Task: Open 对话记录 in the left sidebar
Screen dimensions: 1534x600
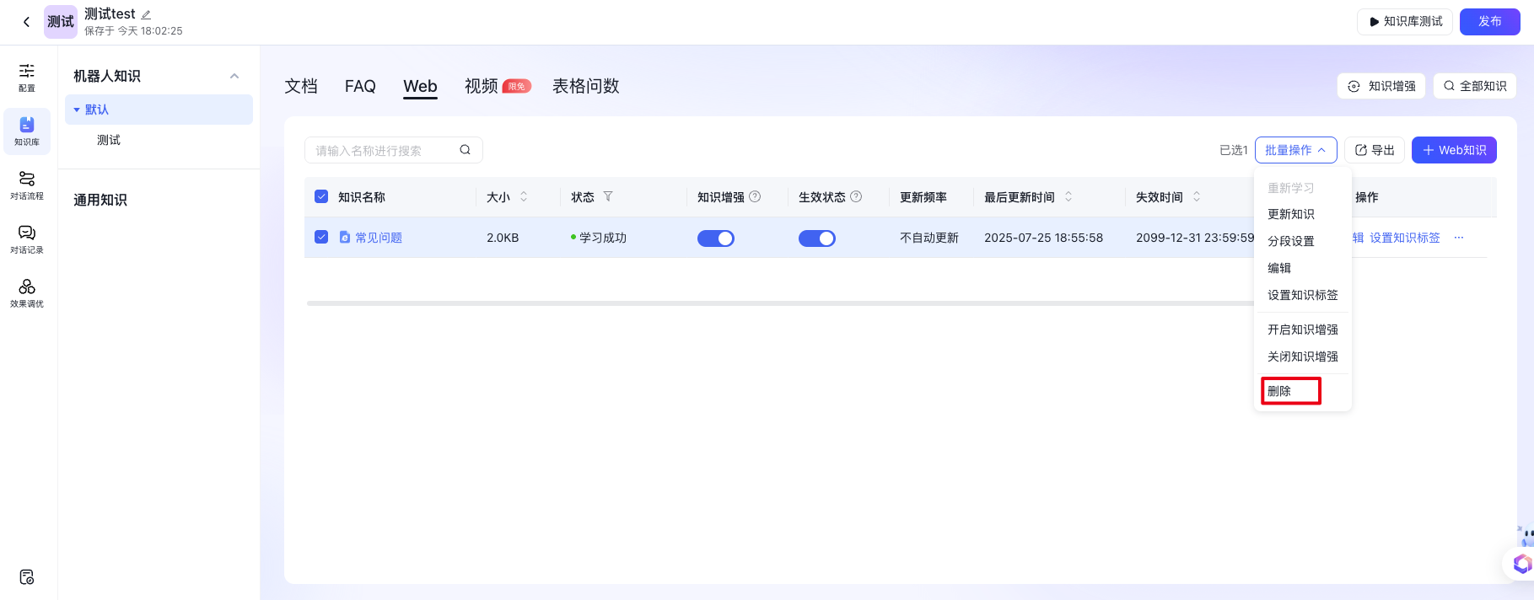Action: coord(27,238)
